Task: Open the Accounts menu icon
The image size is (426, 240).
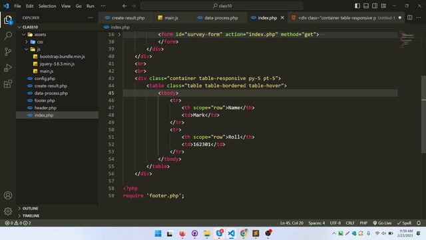Action: tap(8, 195)
